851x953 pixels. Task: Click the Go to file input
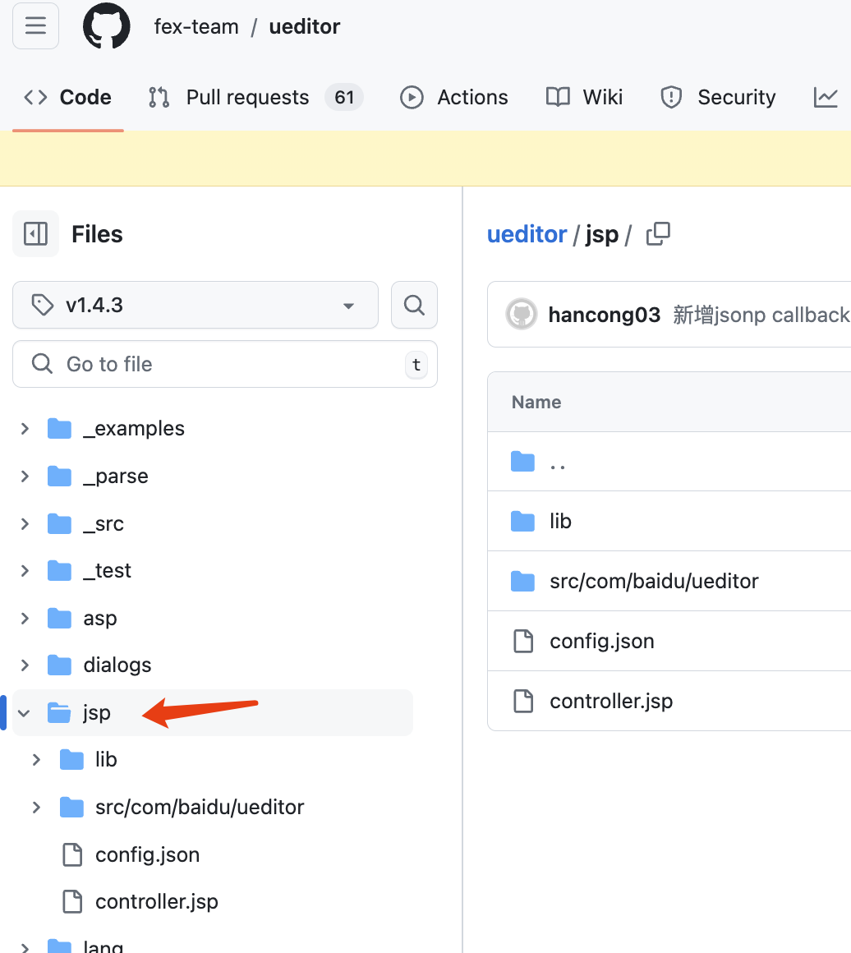(224, 364)
